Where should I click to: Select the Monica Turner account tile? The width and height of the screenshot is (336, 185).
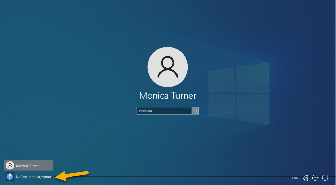(29, 166)
